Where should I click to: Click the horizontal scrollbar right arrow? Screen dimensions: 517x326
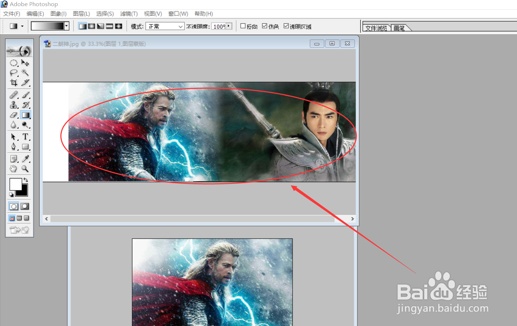point(352,219)
